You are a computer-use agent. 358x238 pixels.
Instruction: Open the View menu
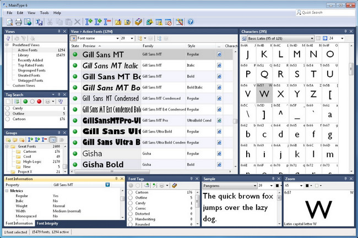(x=31, y=13)
